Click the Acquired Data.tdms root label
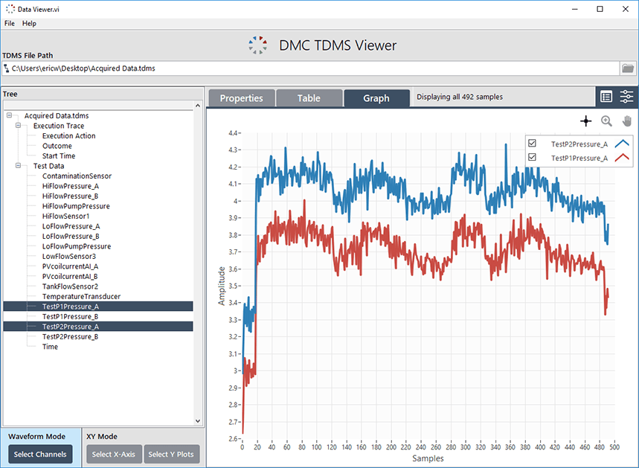Viewport: 639px width, 468px height. pyautogui.click(x=57, y=116)
